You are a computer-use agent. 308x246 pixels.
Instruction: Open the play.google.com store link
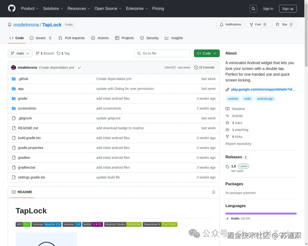coord(263,89)
